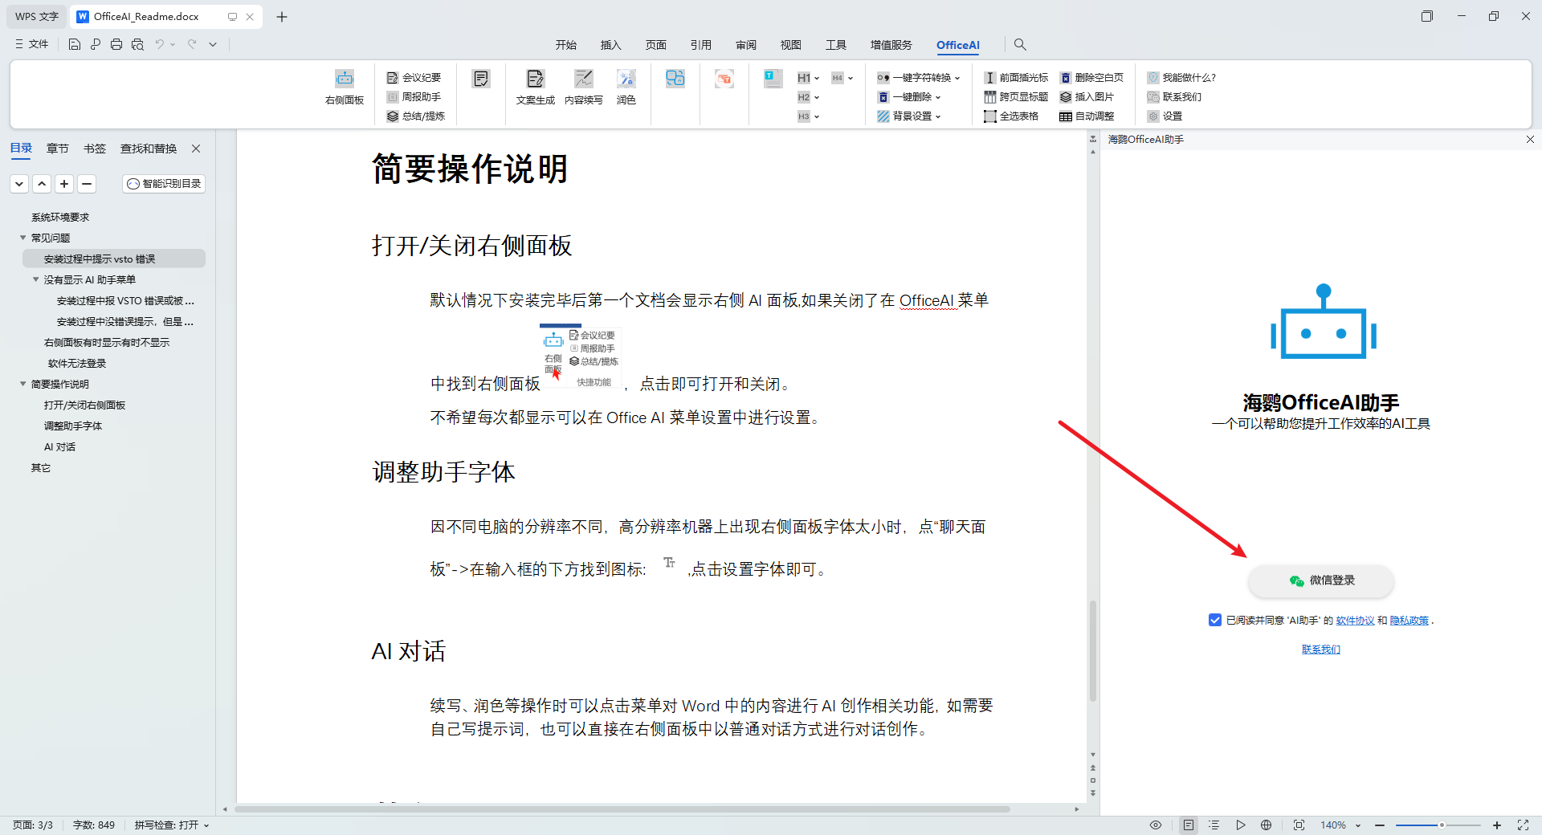The height and width of the screenshot is (835, 1542).
Task: Select 调整助手字体 in the outline
Action: point(73,426)
